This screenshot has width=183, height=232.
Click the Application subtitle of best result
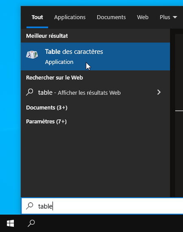pyautogui.click(x=59, y=62)
